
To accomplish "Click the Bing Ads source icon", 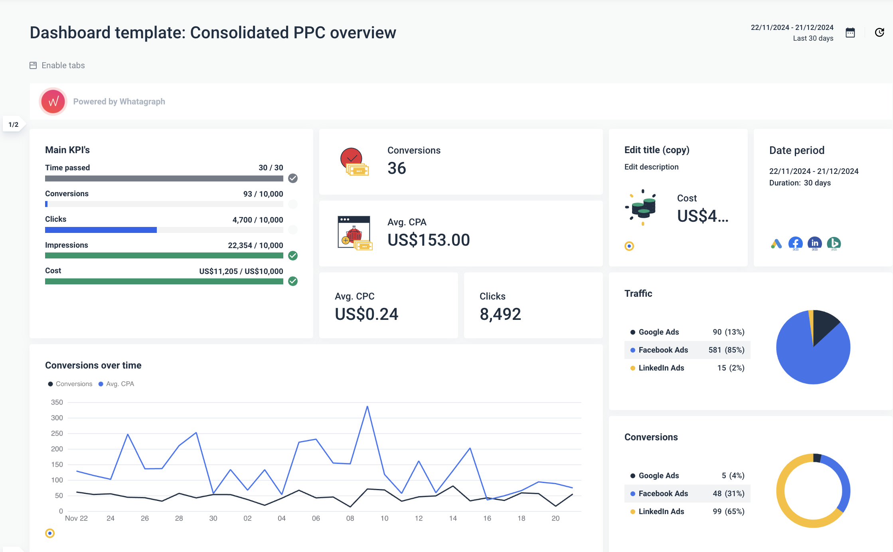I will [x=834, y=243].
